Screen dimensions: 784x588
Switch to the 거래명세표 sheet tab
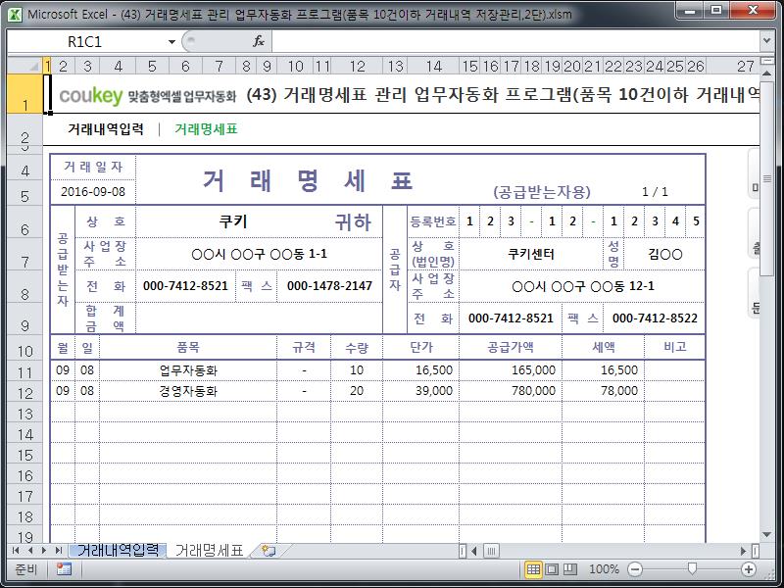[x=209, y=551]
